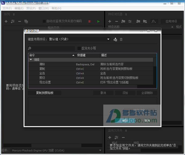Viewport: 185px width, 155px height.
Task: Click the add source plus icon in queue panel
Action: click(6, 21)
